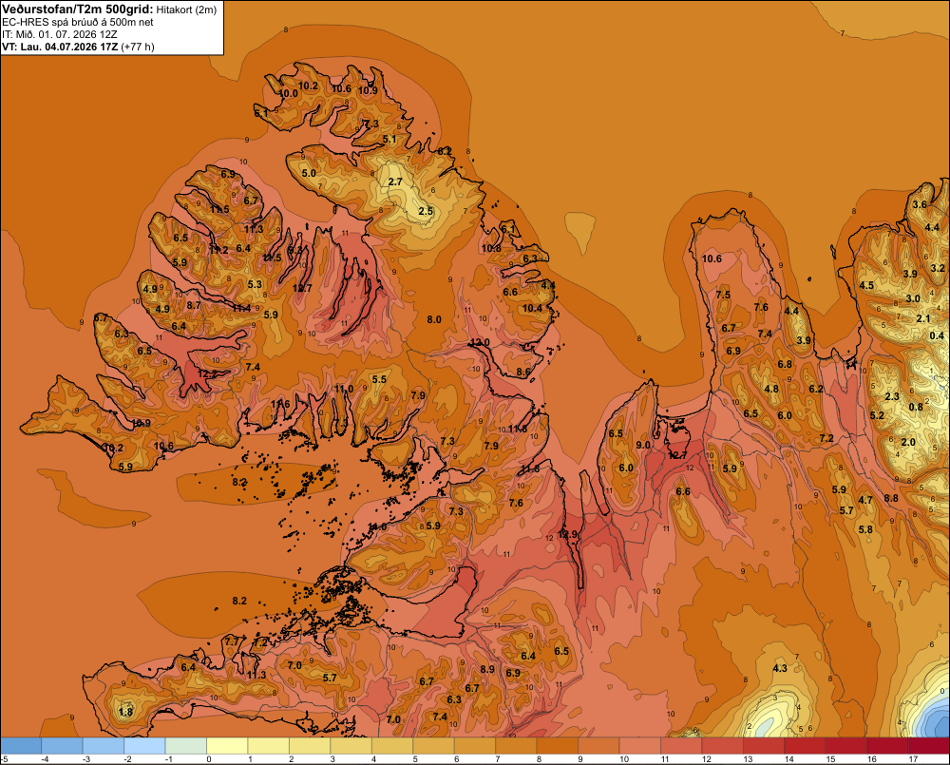Image resolution: width=950 pixels, height=765 pixels.
Task: Select the pale yellow 0 degree legend swatch
Action: [x=228, y=745]
